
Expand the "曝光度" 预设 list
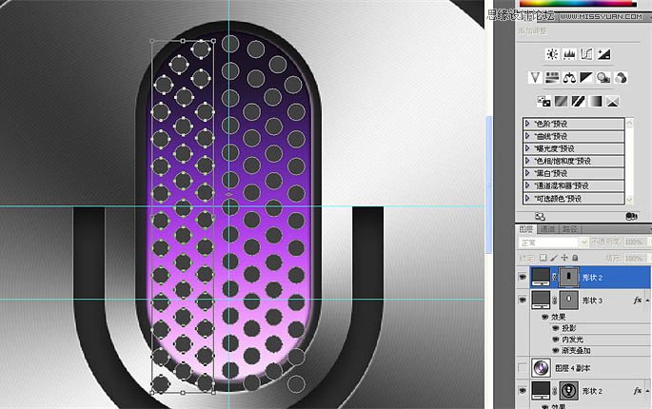[x=527, y=148]
